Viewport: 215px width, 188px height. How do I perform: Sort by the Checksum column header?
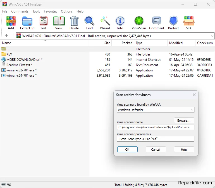coord(205,43)
